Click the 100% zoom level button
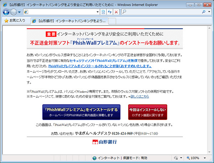Screen dimensions: 214x163 (x=193, y=158)
